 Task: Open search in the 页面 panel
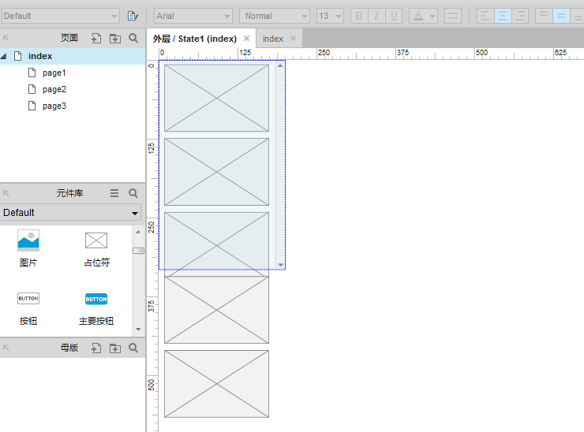133,38
